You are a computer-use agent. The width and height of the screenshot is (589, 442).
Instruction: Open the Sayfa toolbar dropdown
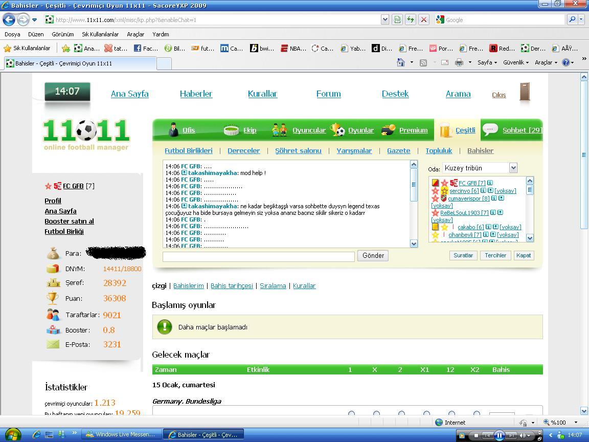coord(487,62)
